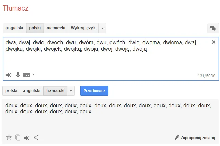Copy the French translation

coord(18,138)
